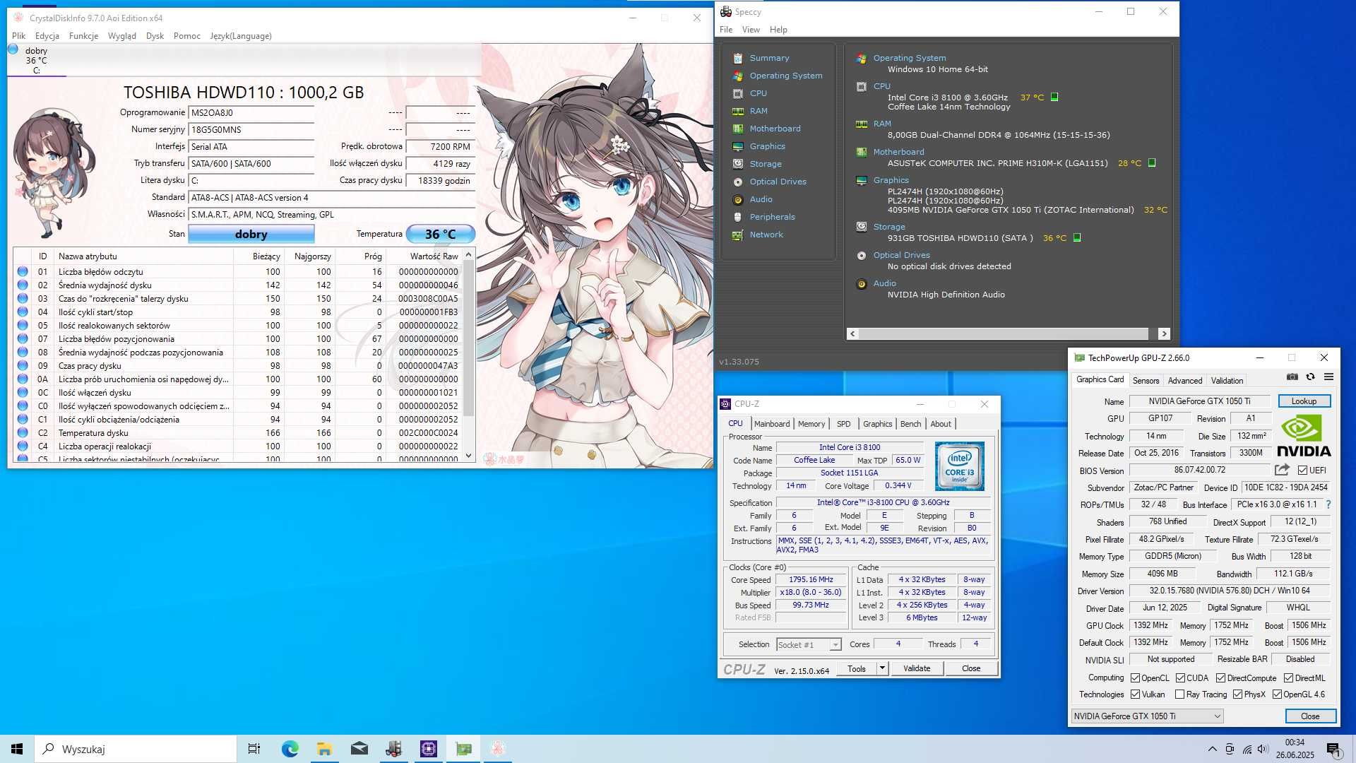Refresh GPU-Z data with refresh icon
Image resolution: width=1356 pixels, height=763 pixels.
click(x=1310, y=377)
